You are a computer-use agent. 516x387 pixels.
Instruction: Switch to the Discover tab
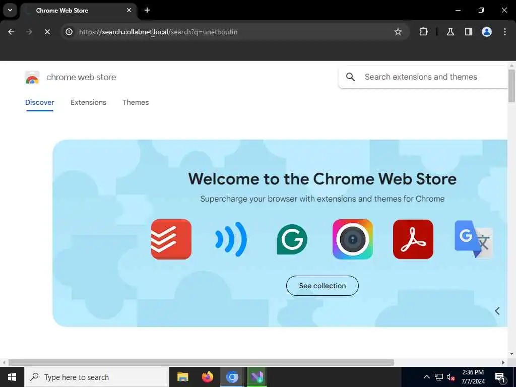click(39, 102)
